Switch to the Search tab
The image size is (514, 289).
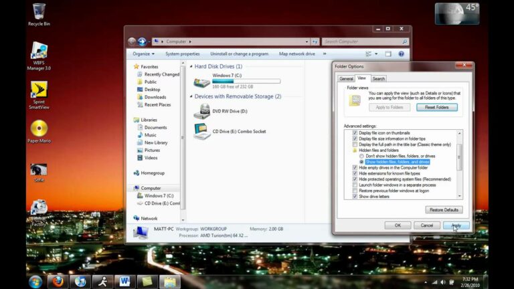[x=379, y=78]
